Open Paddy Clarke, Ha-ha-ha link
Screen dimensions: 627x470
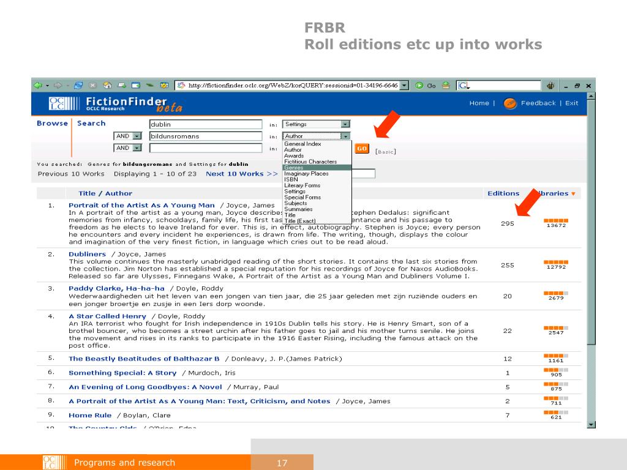tap(116, 289)
